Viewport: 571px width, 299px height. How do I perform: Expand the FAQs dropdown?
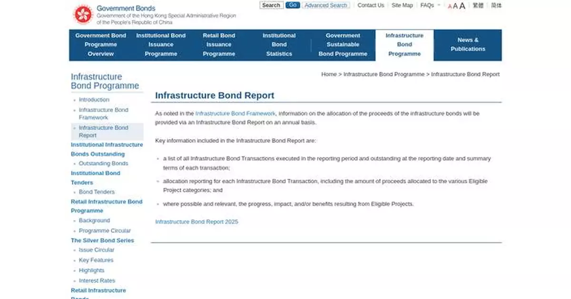point(427,5)
